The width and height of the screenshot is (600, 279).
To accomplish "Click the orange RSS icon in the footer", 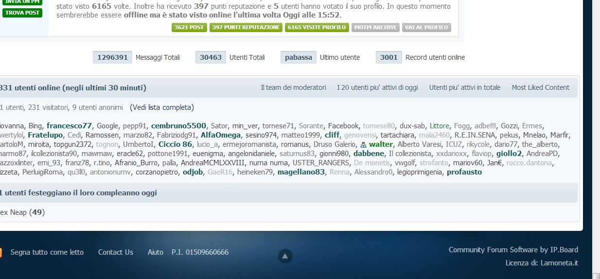I will [x=0, y=252].
